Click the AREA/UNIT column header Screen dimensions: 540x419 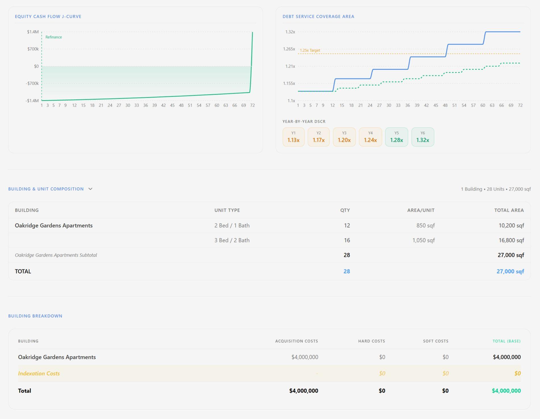[421, 210]
